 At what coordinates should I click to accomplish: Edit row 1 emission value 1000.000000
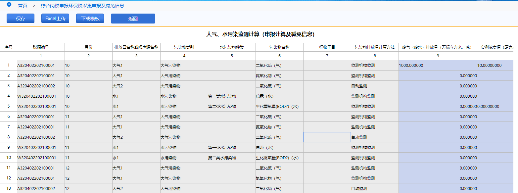click(438, 66)
